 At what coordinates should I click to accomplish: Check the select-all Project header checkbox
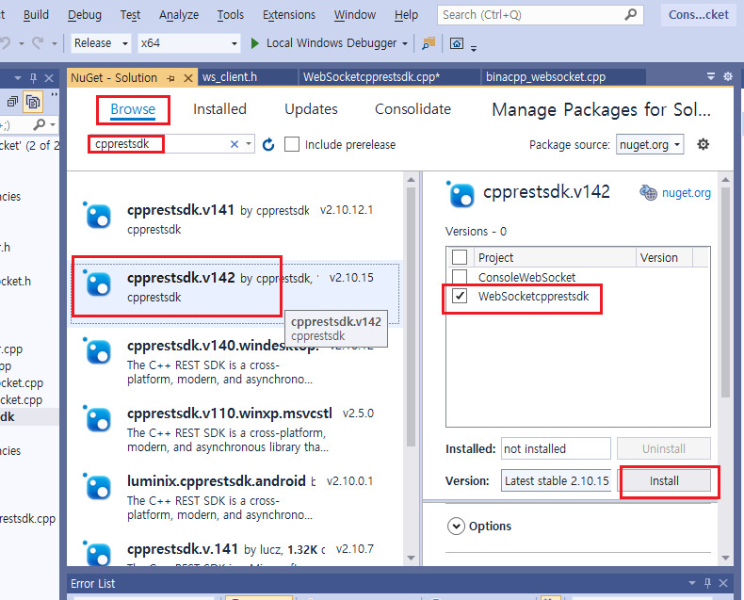(x=460, y=257)
